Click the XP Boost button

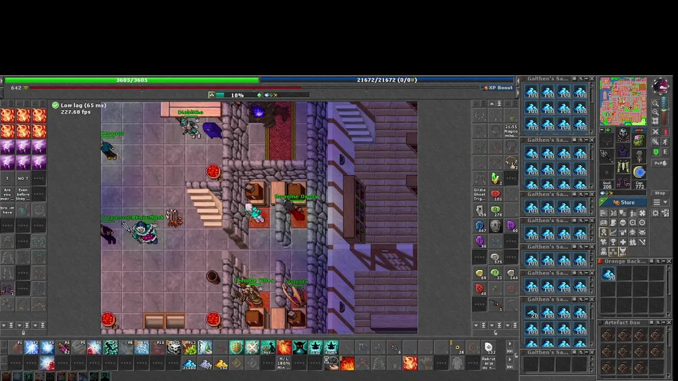[x=498, y=88]
